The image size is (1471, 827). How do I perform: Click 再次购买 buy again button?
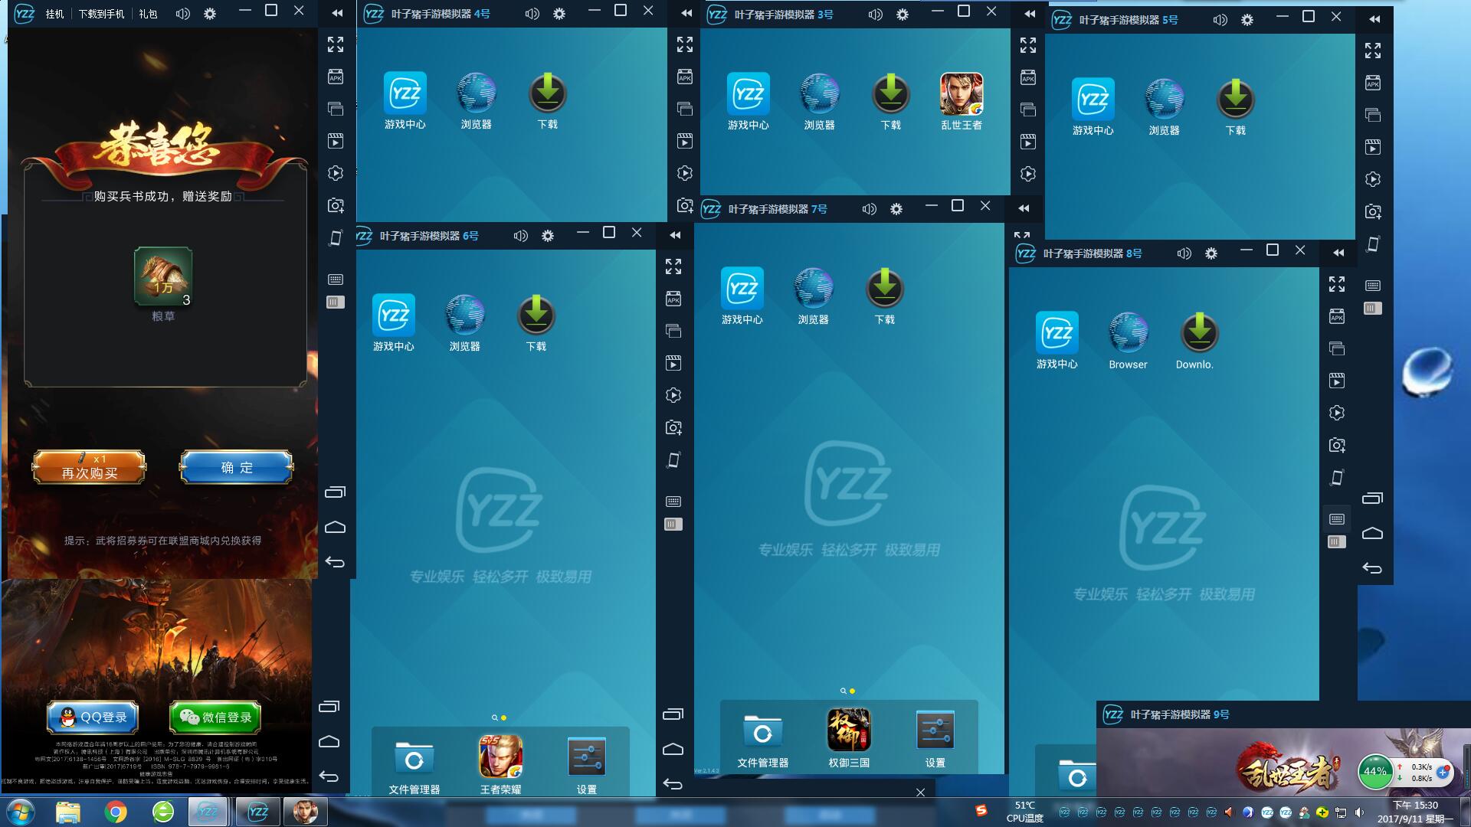[x=89, y=467]
